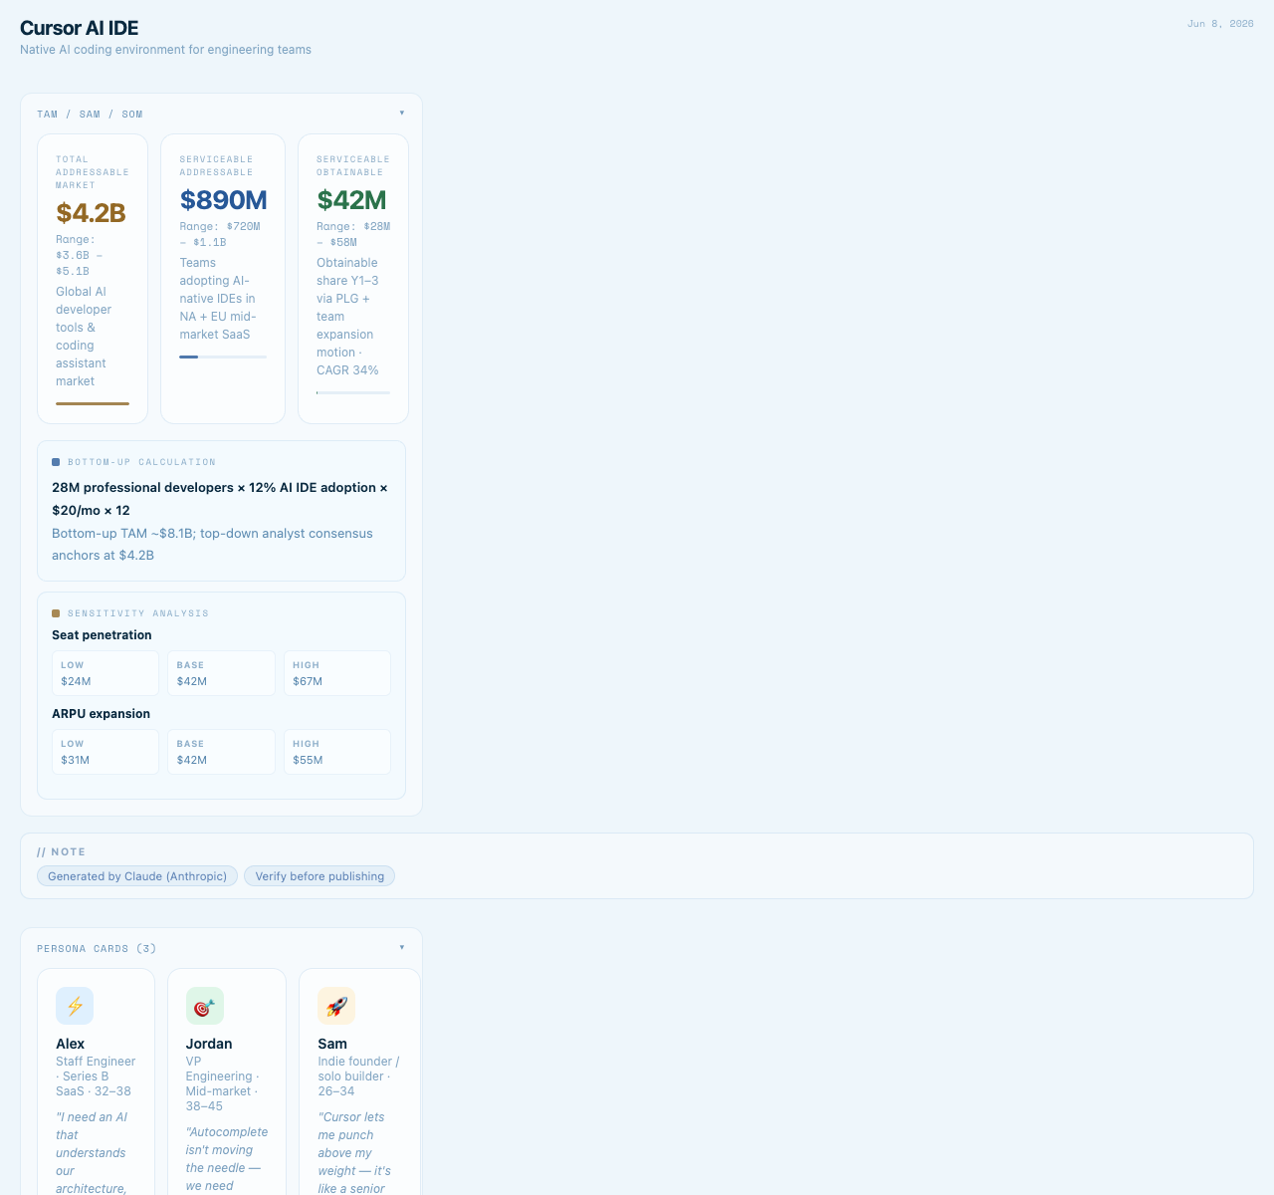1274x1195 pixels.
Task: Collapse the Persona Cards panel arrow
Action: 402,947
